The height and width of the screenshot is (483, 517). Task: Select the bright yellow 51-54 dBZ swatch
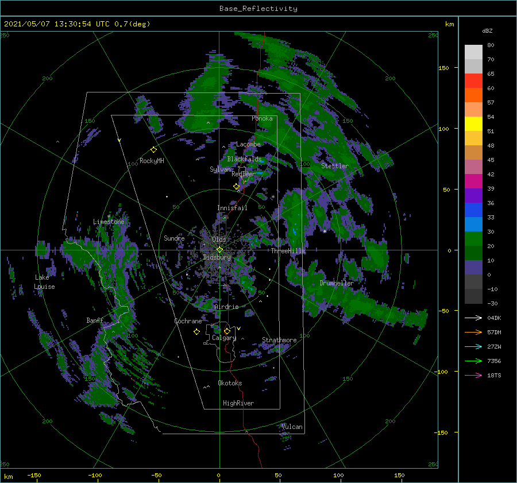pos(473,124)
